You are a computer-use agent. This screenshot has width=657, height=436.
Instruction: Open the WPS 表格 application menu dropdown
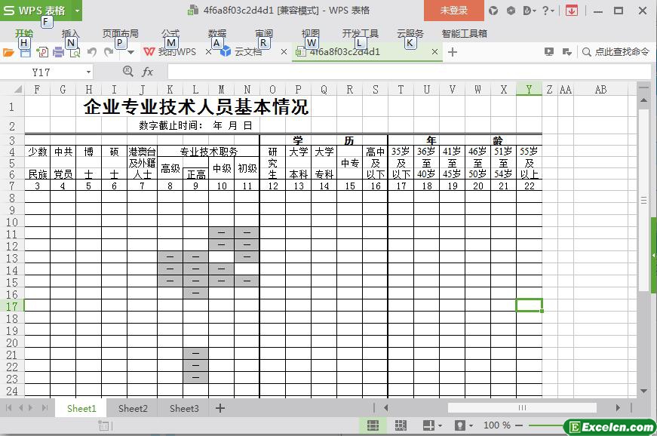tap(77, 11)
